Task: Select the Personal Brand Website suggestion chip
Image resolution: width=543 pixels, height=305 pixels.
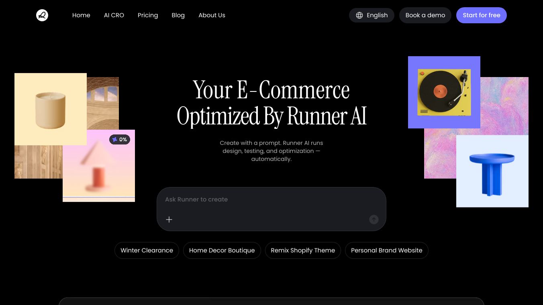Action: (x=386, y=250)
